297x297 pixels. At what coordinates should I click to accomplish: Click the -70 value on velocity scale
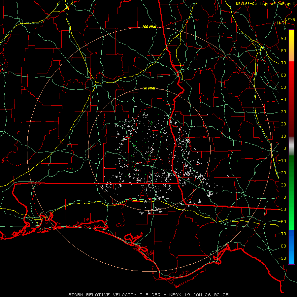[282, 234]
